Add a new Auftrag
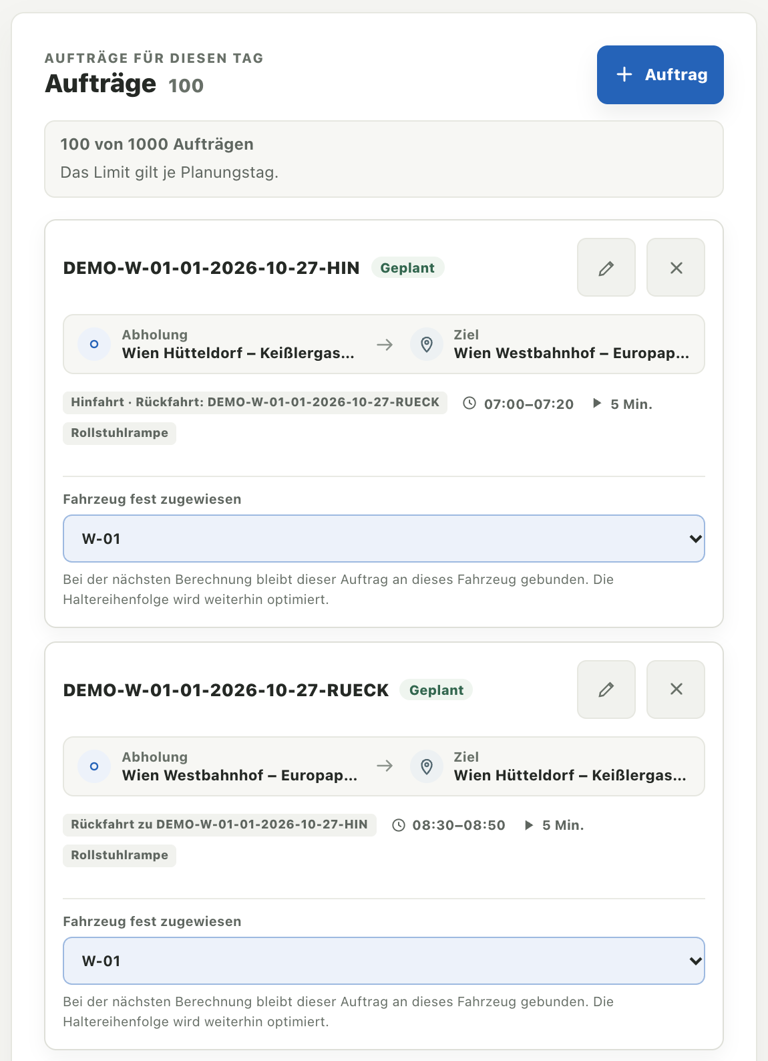Image resolution: width=768 pixels, height=1061 pixels. pyautogui.click(x=660, y=75)
